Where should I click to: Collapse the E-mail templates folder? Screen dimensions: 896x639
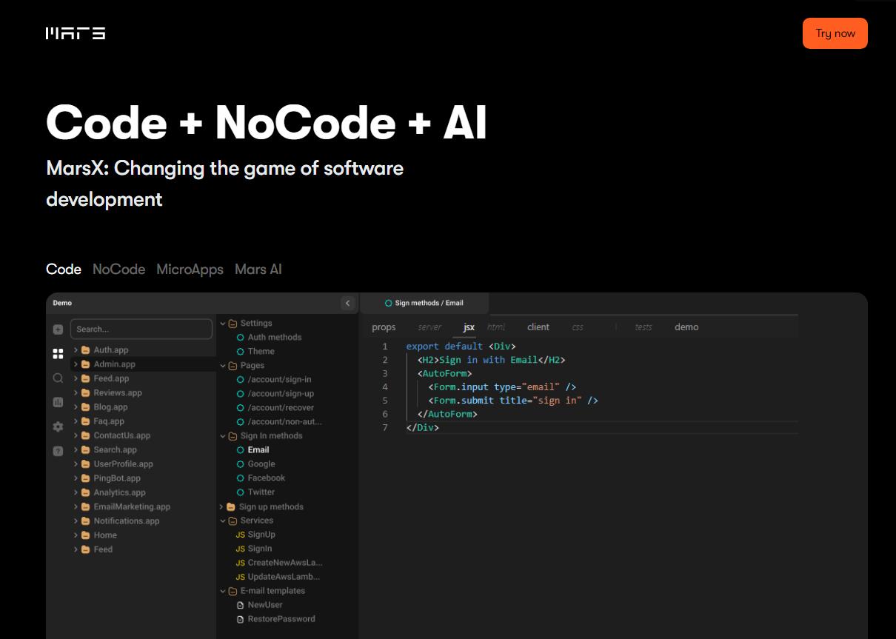pos(223,591)
